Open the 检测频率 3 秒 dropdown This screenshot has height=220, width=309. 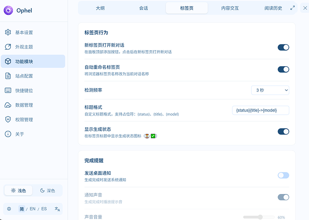point(270,90)
